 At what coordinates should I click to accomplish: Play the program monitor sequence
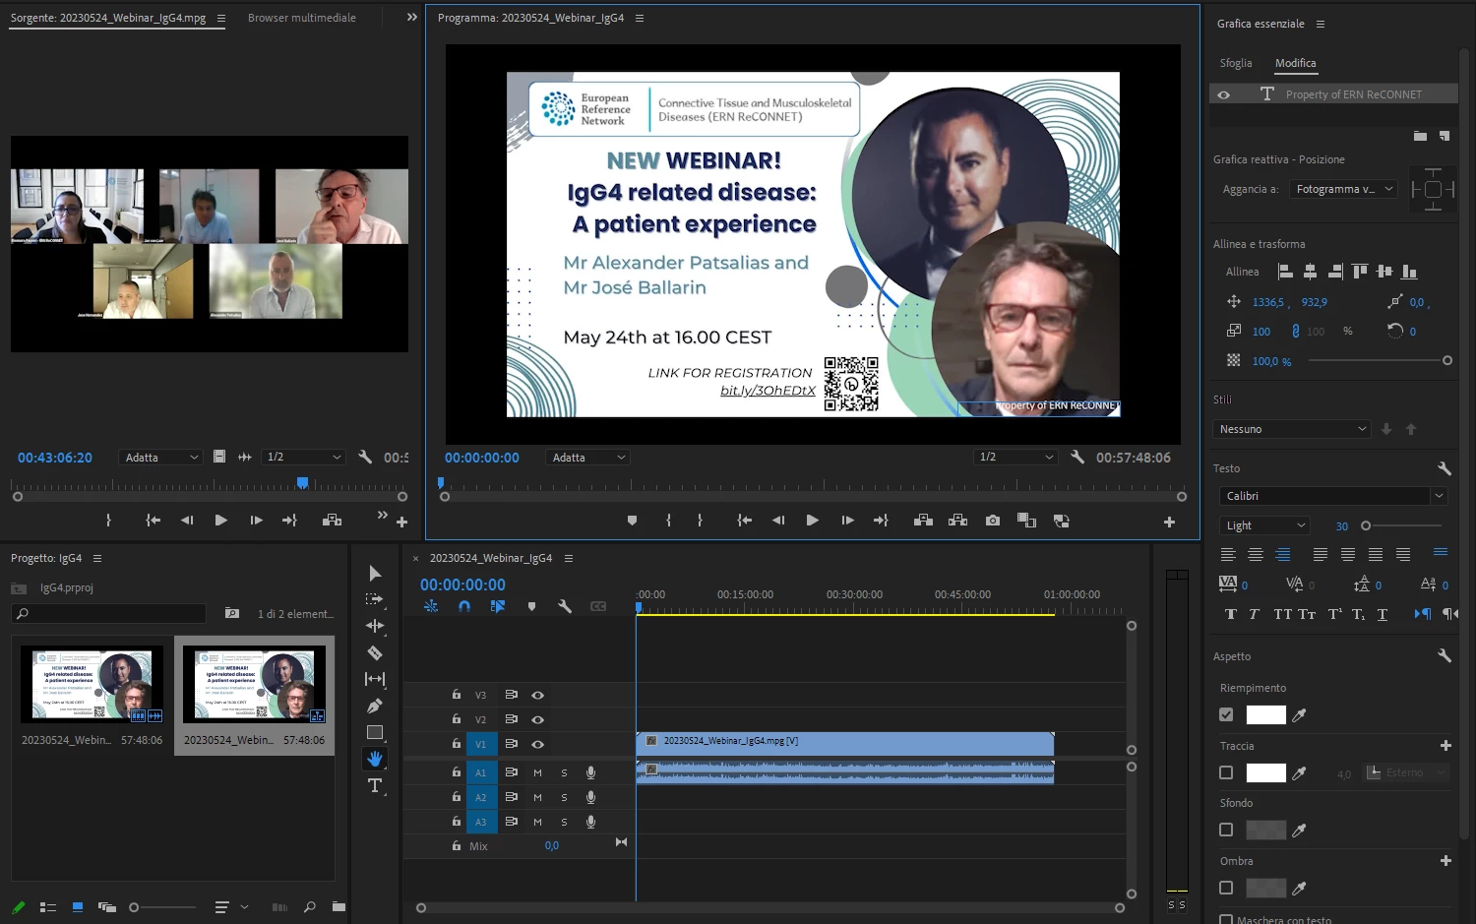(x=812, y=521)
